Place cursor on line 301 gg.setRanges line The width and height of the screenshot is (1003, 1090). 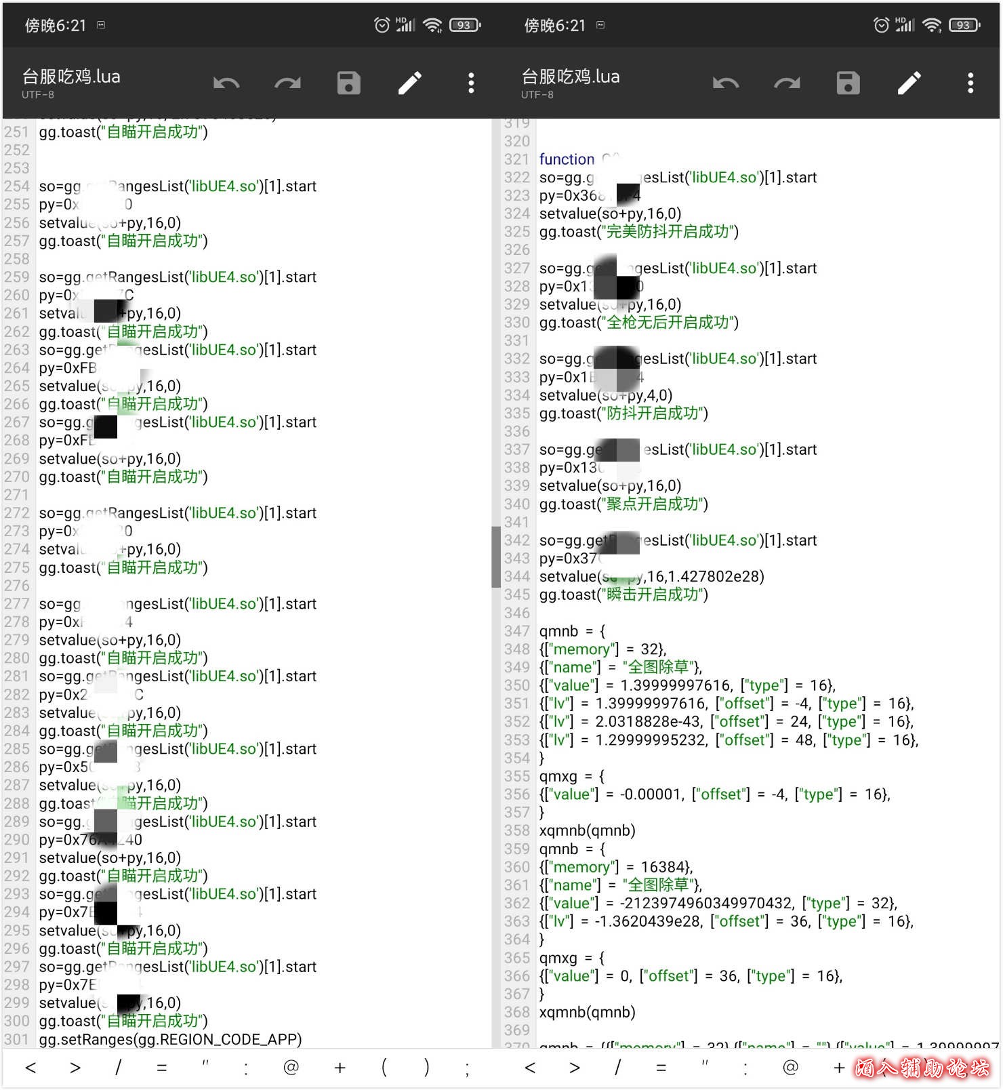(171, 1039)
